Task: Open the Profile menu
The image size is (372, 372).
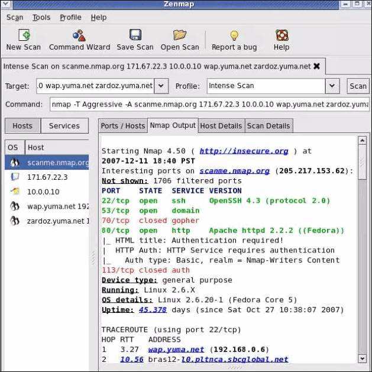Action: click(x=70, y=17)
